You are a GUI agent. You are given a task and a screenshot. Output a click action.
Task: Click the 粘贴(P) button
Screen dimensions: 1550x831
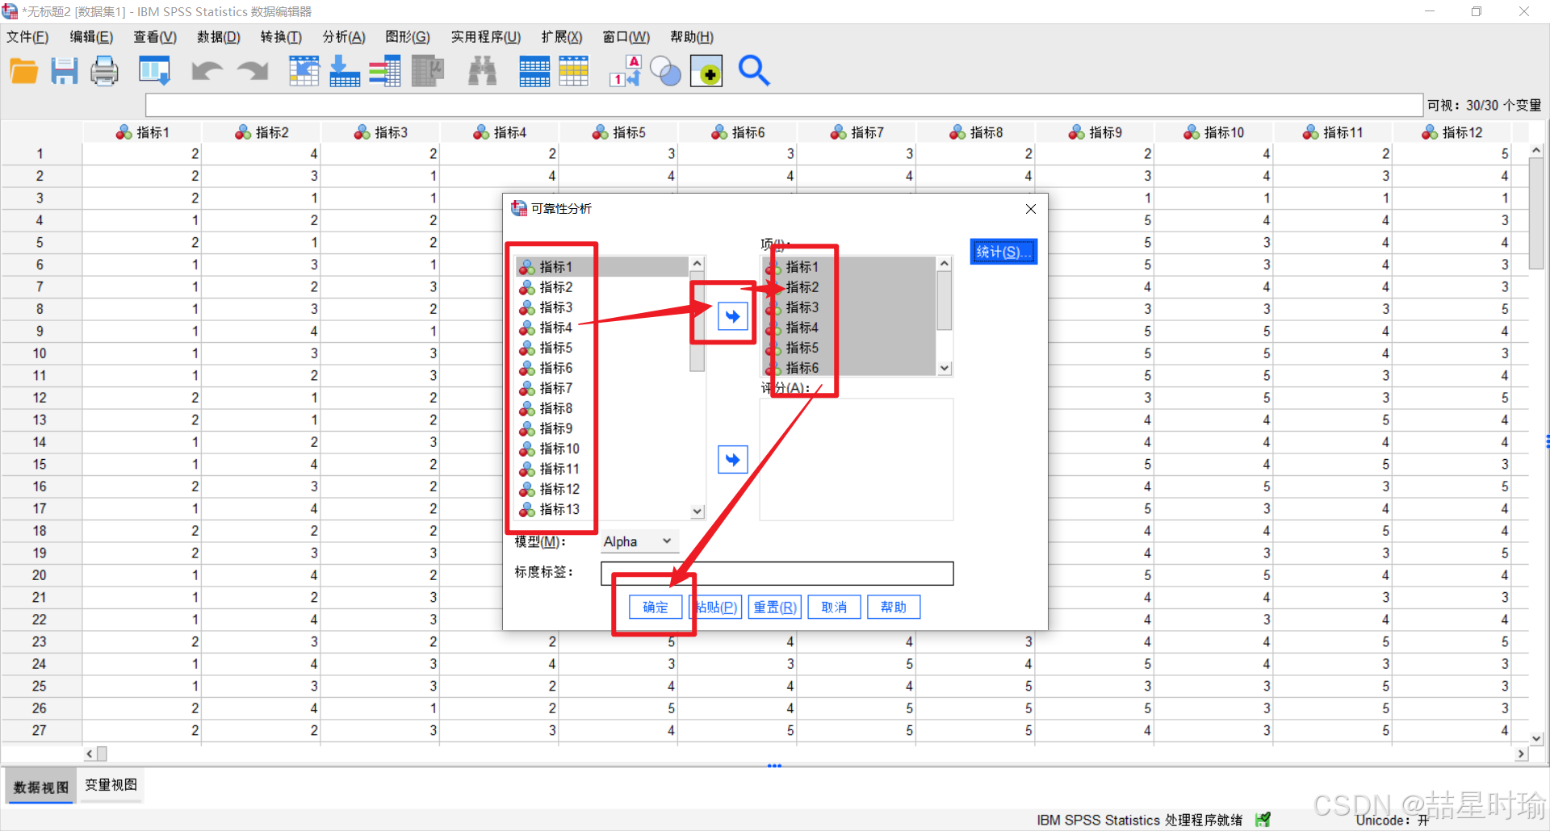tap(715, 608)
